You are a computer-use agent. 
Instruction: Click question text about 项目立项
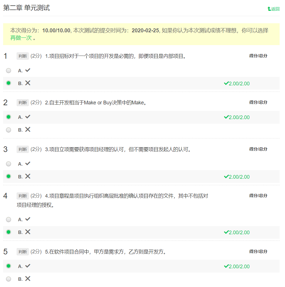tap(118, 149)
